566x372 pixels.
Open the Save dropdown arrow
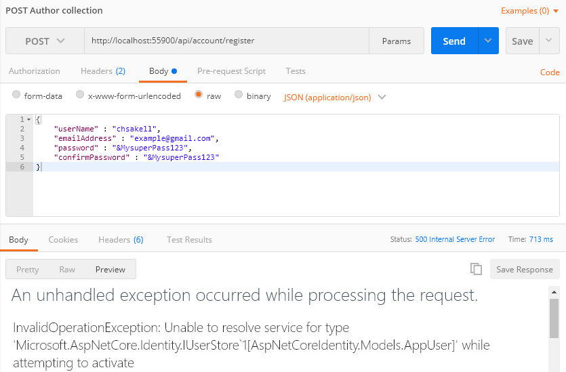tap(549, 41)
